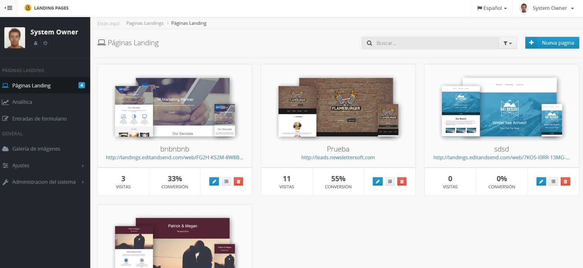583x268 pixels.
Task: Delete the sdsd page with the trash icon
Action: coord(565,182)
